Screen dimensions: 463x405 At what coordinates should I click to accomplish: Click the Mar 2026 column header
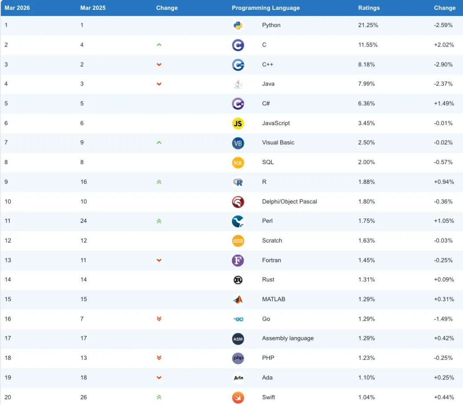(x=17, y=8)
